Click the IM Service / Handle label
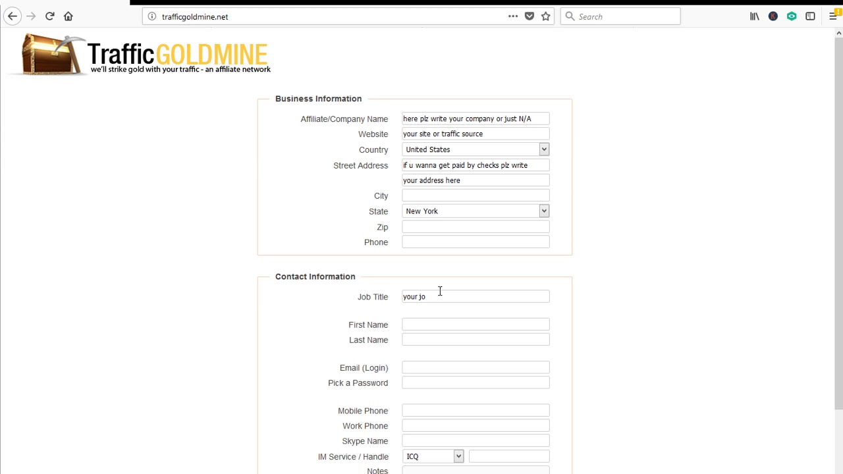 (353, 457)
